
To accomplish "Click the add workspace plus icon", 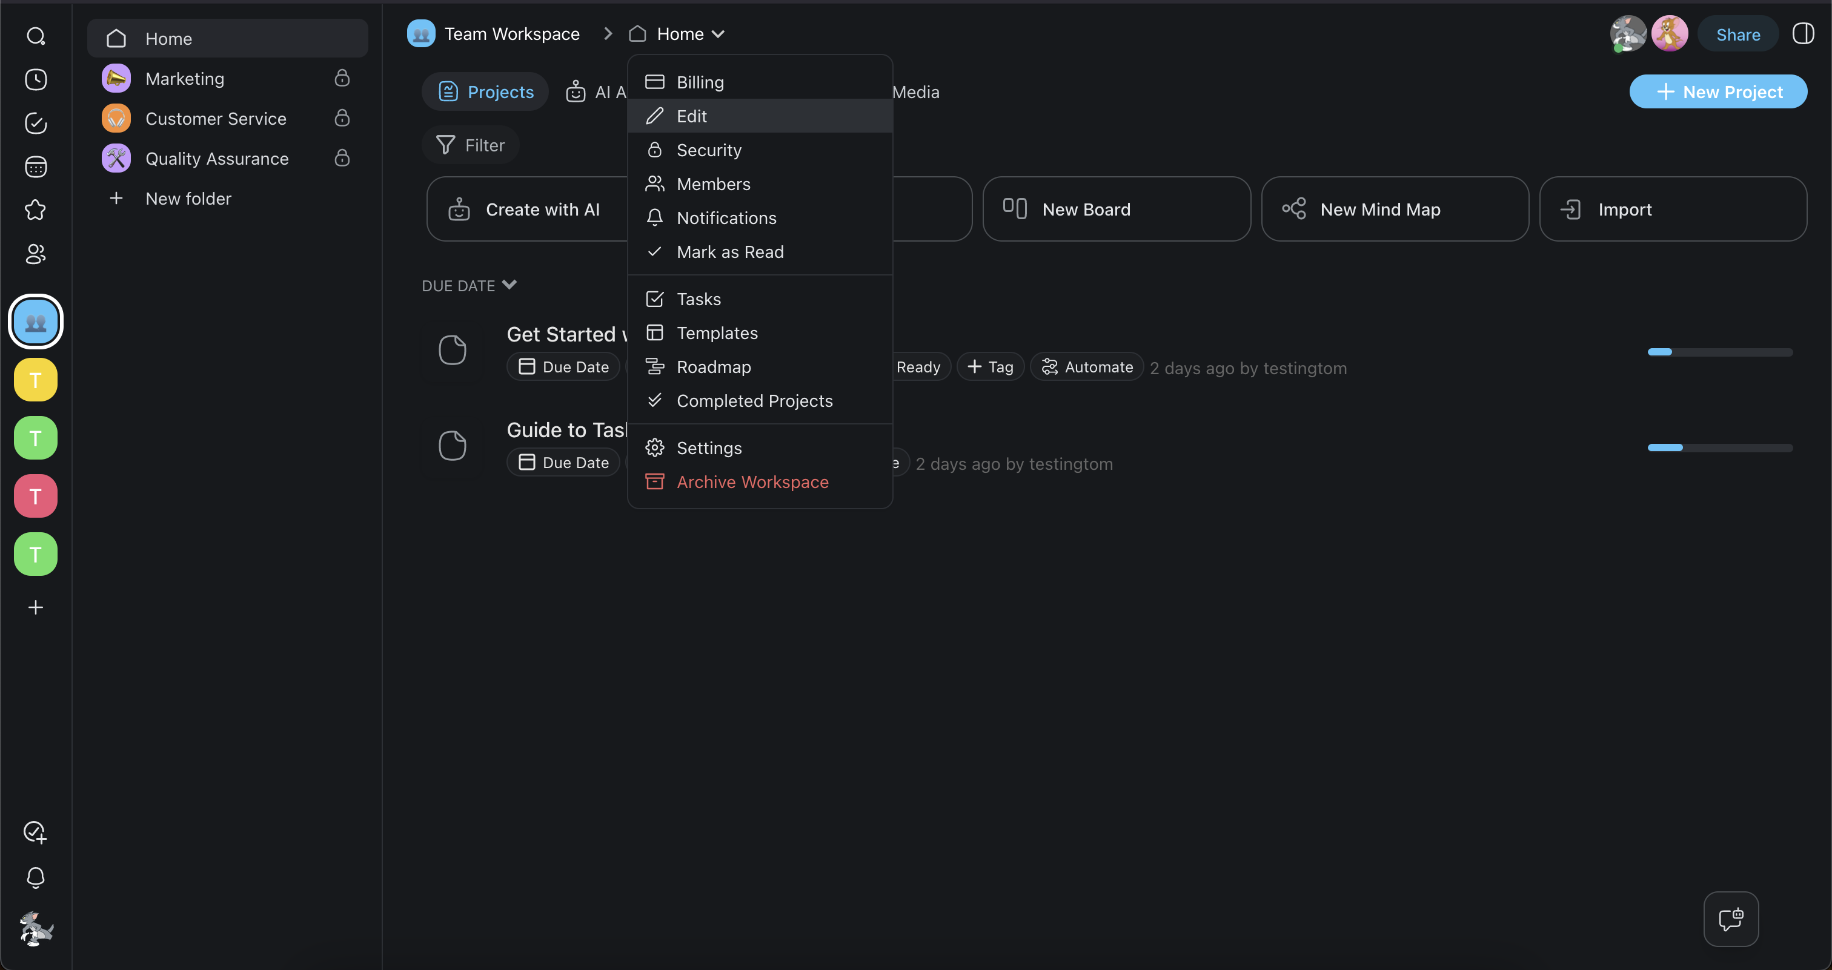I will click(36, 607).
